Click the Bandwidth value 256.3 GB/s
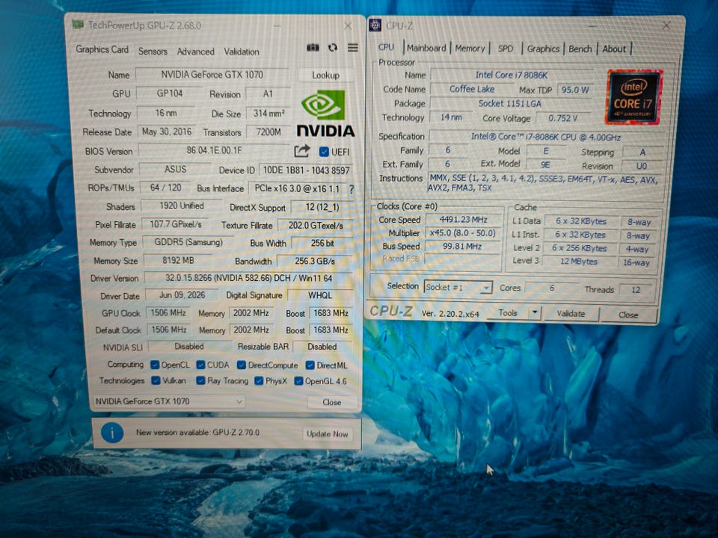The height and width of the screenshot is (538, 718). coord(315,262)
